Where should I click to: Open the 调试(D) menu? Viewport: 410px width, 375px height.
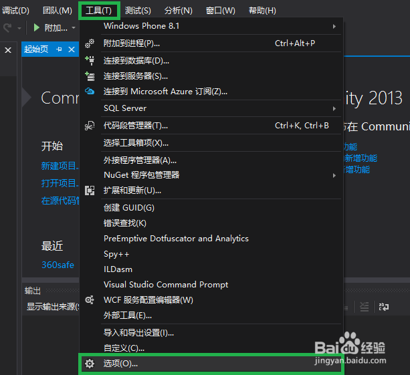pyautogui.click(x=15, y=11)
